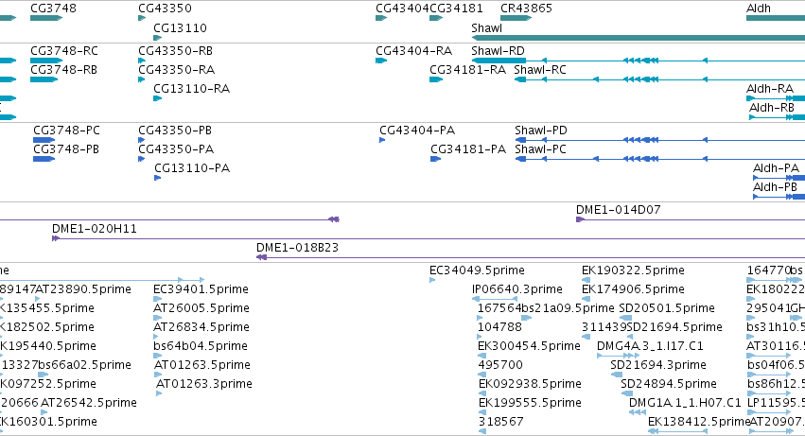Click the DMG4A.3_1.I17.C1 EST glyph
The image size is (805, 436).
618,356
